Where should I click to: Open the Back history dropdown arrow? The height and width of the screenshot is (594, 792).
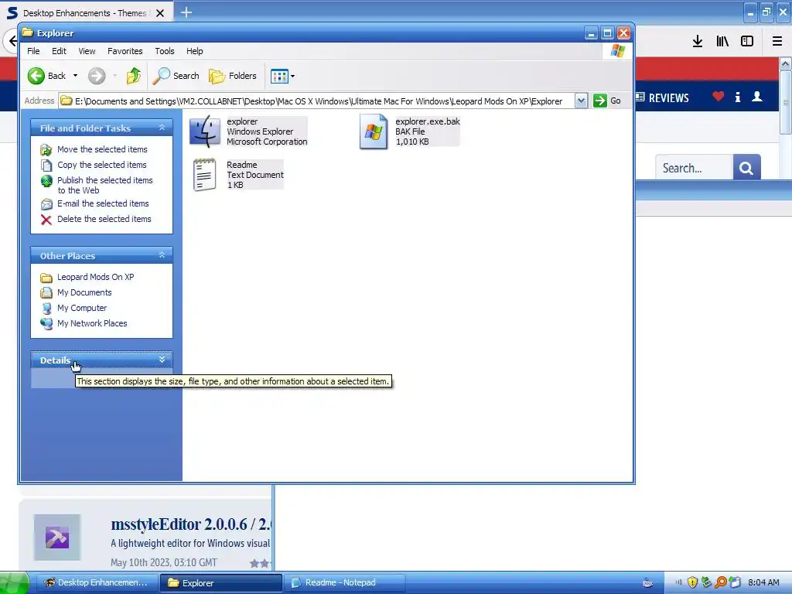click(x=75, y=76)
